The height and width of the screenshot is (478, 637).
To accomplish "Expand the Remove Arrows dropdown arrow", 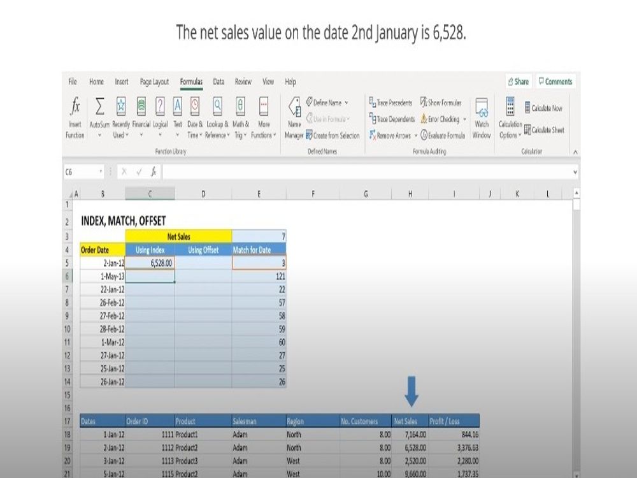I will pyautogui.click(x=415, y=135).
